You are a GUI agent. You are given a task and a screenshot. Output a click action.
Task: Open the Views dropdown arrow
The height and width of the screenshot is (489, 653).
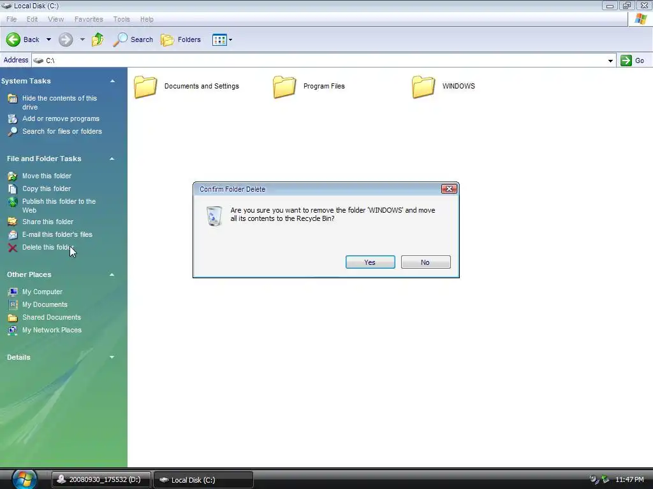pyautogui.click(x=230, y=40)
